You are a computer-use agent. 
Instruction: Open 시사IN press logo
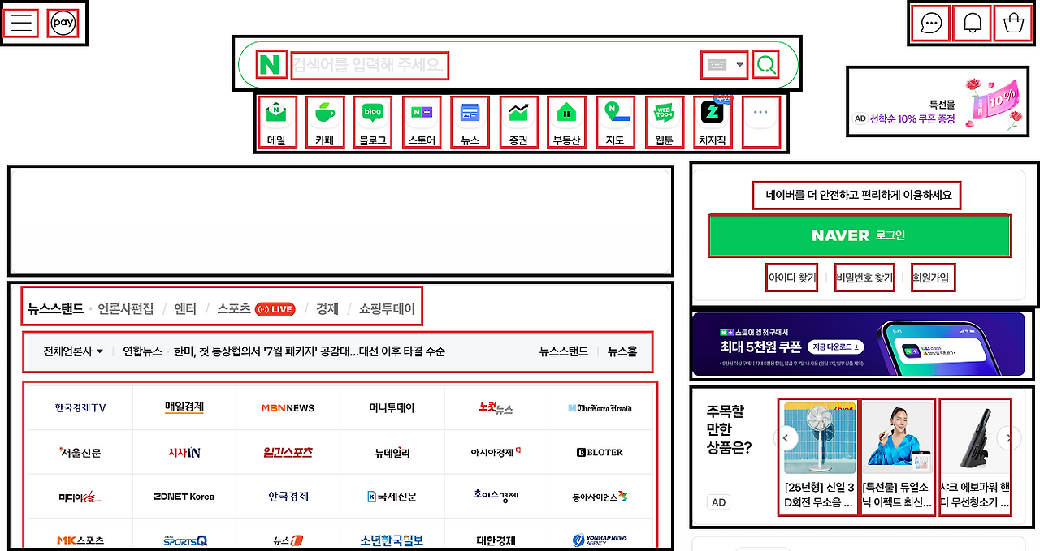[x=184, y=452]
